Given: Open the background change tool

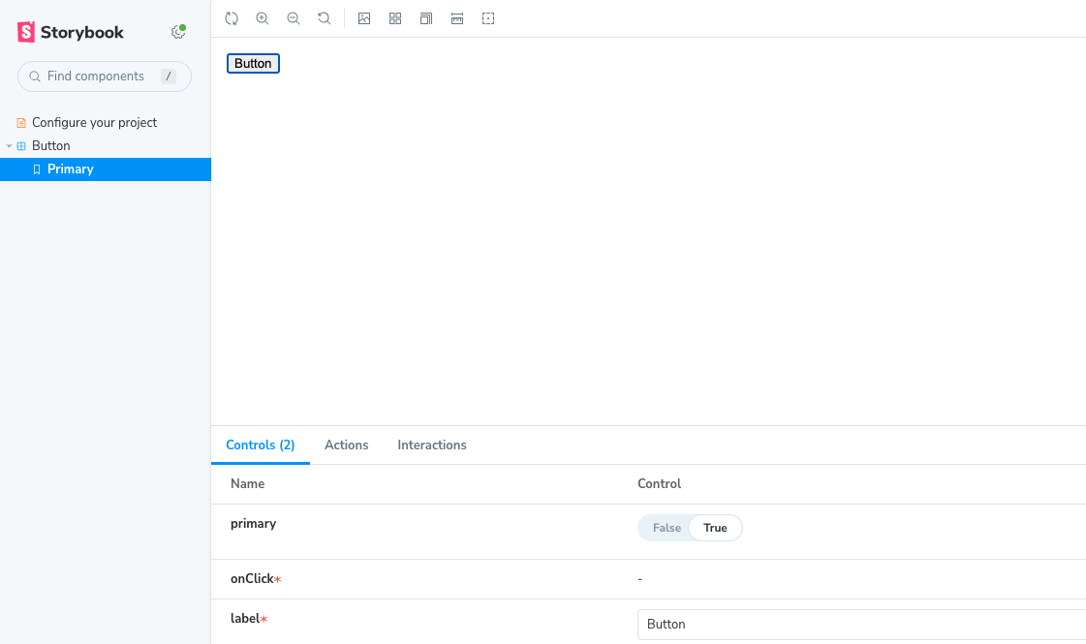Looking at the screenshot, I should coord(364,18).
